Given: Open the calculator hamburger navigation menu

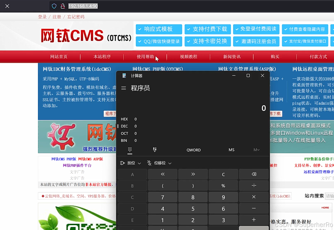Looking at the screenshot, I should tap(124, 88).
